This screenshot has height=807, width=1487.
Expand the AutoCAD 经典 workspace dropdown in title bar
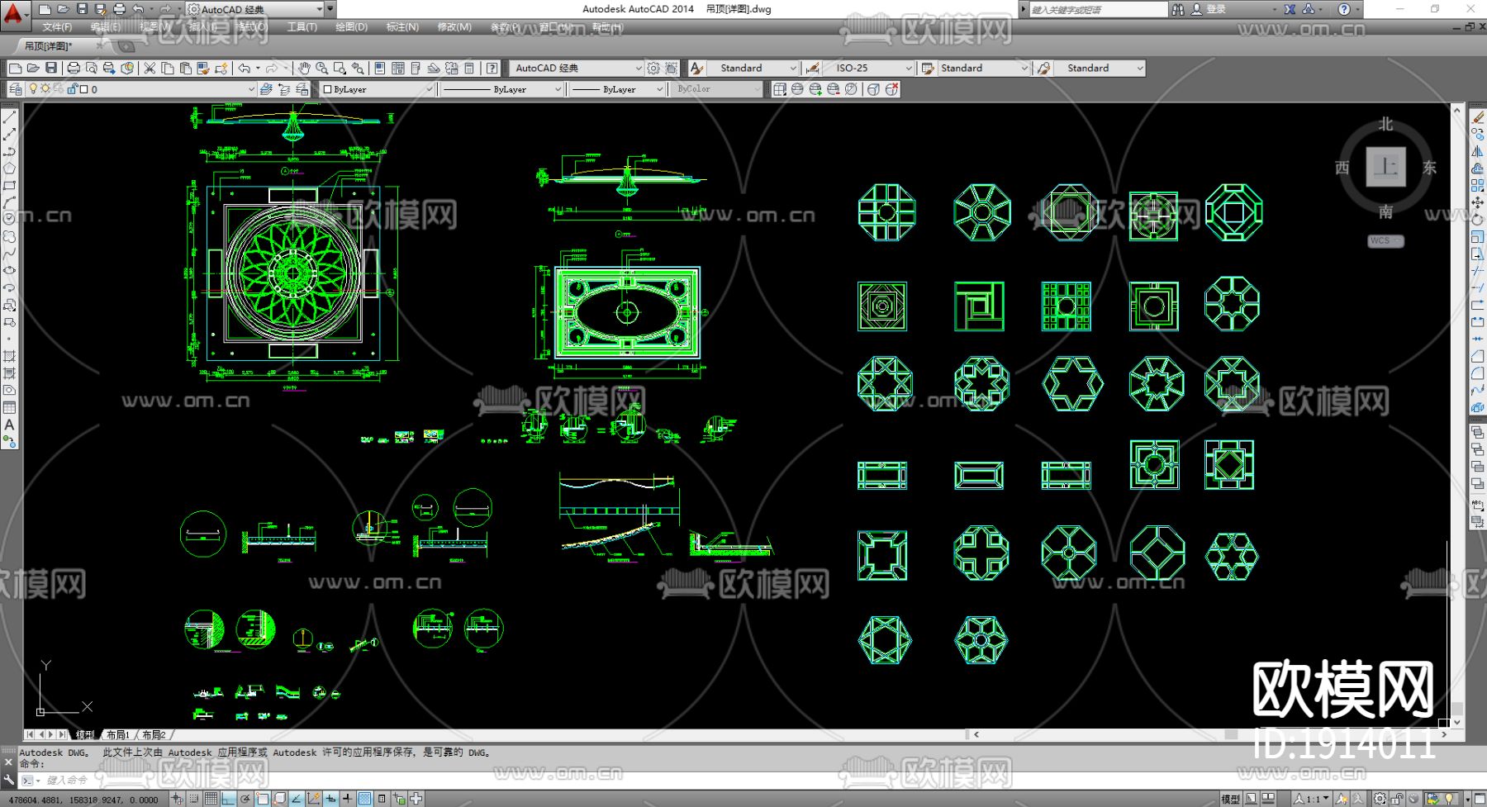tap(320, 9)
